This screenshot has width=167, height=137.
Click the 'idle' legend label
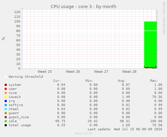pos(13,121)
